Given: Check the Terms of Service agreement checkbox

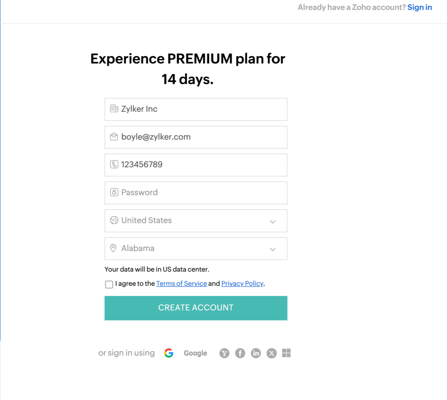Looking at the screenshot, I should 109,285.
